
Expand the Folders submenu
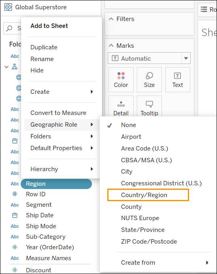coord(92,136)
